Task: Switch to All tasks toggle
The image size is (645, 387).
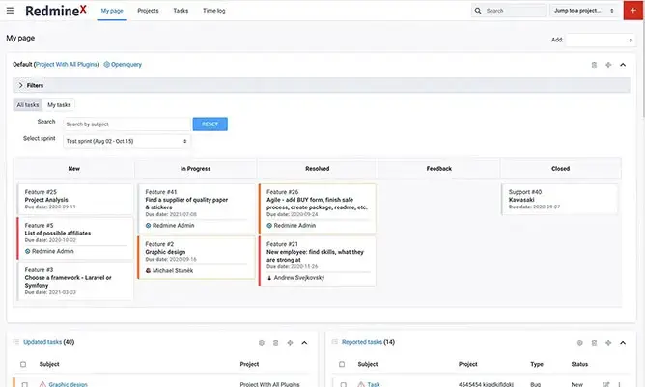Action: (28, 105)
